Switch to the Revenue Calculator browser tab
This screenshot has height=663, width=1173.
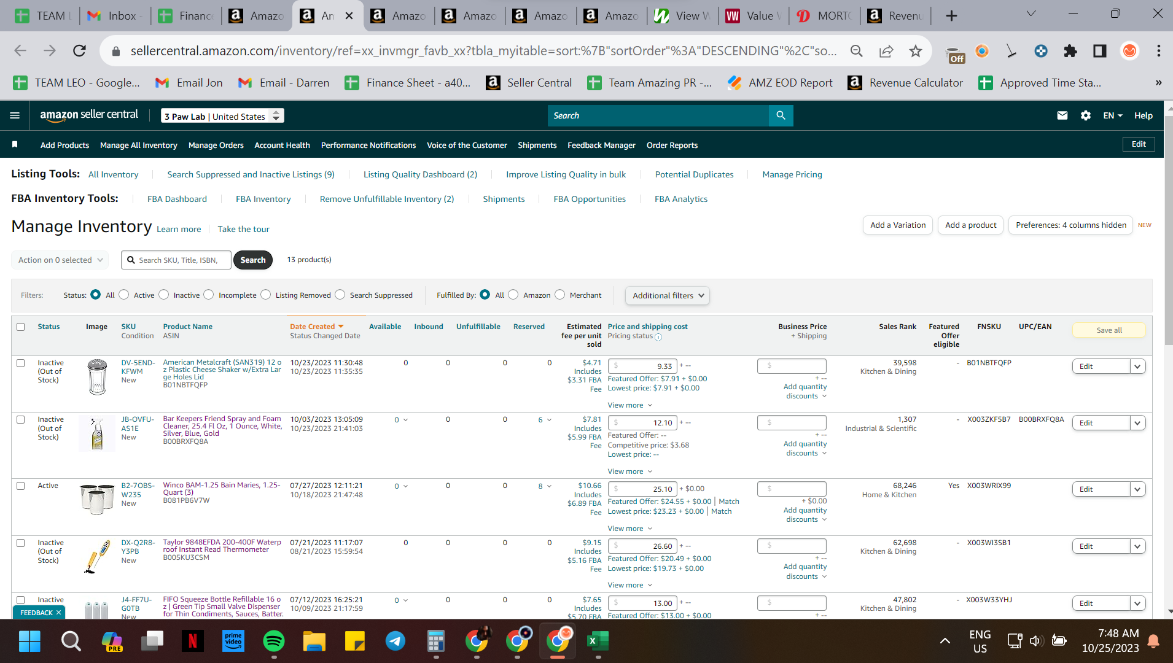pos(896,16)
